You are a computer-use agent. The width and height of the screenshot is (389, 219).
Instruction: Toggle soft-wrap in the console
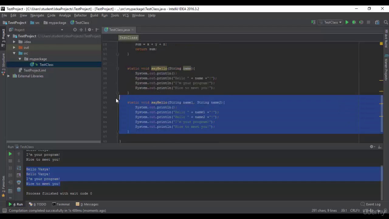pos(19,168)
